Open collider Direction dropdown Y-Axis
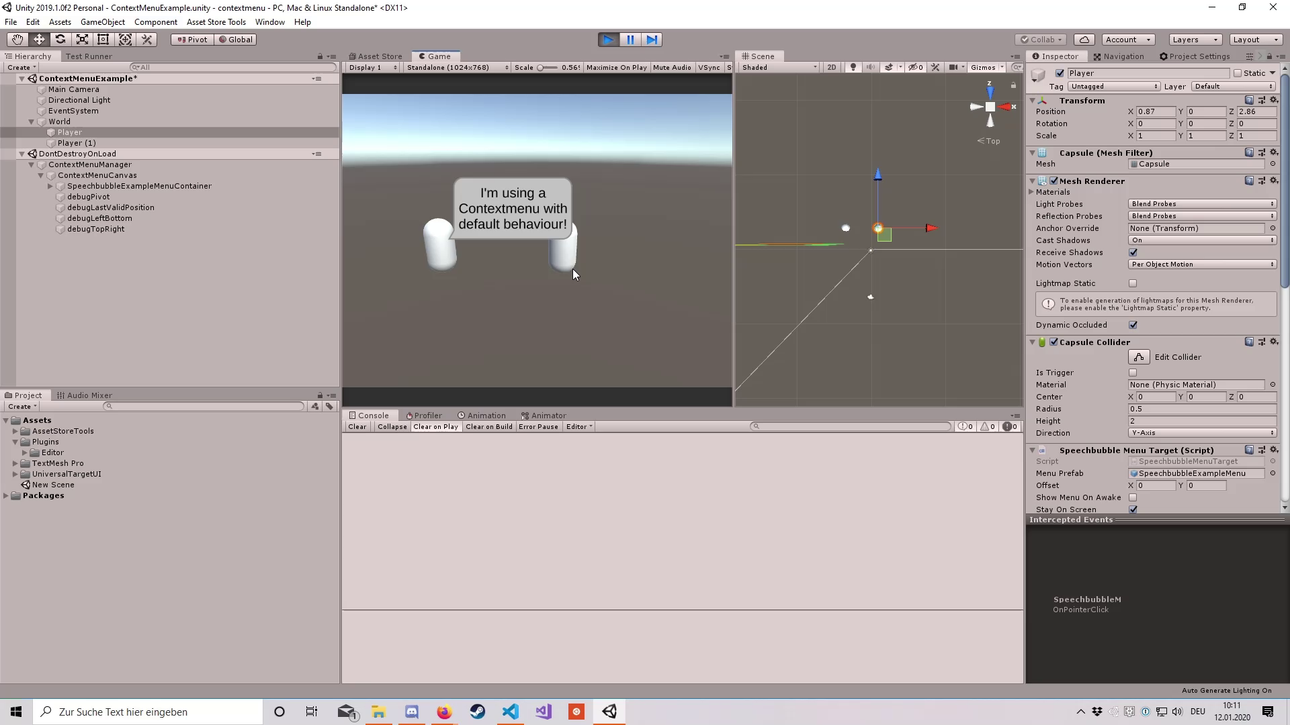1290x725 pixels. click(1202, 433)
